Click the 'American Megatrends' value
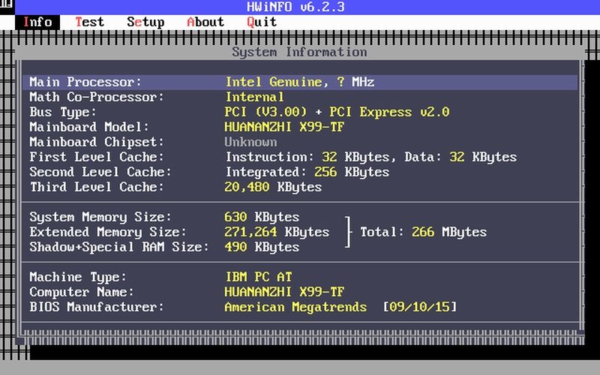The image size is (600, 375). (295, 307)
